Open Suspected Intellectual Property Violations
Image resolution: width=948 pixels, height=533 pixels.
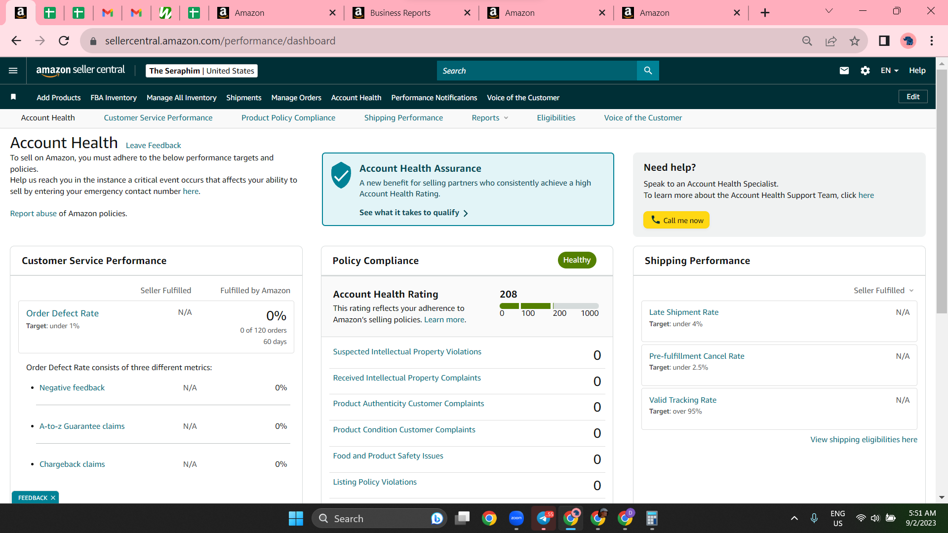coord(407,352)
